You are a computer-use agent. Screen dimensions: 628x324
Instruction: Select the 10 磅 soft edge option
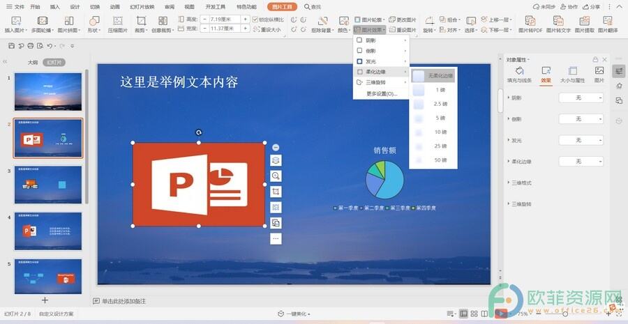(x=433, y=132)
